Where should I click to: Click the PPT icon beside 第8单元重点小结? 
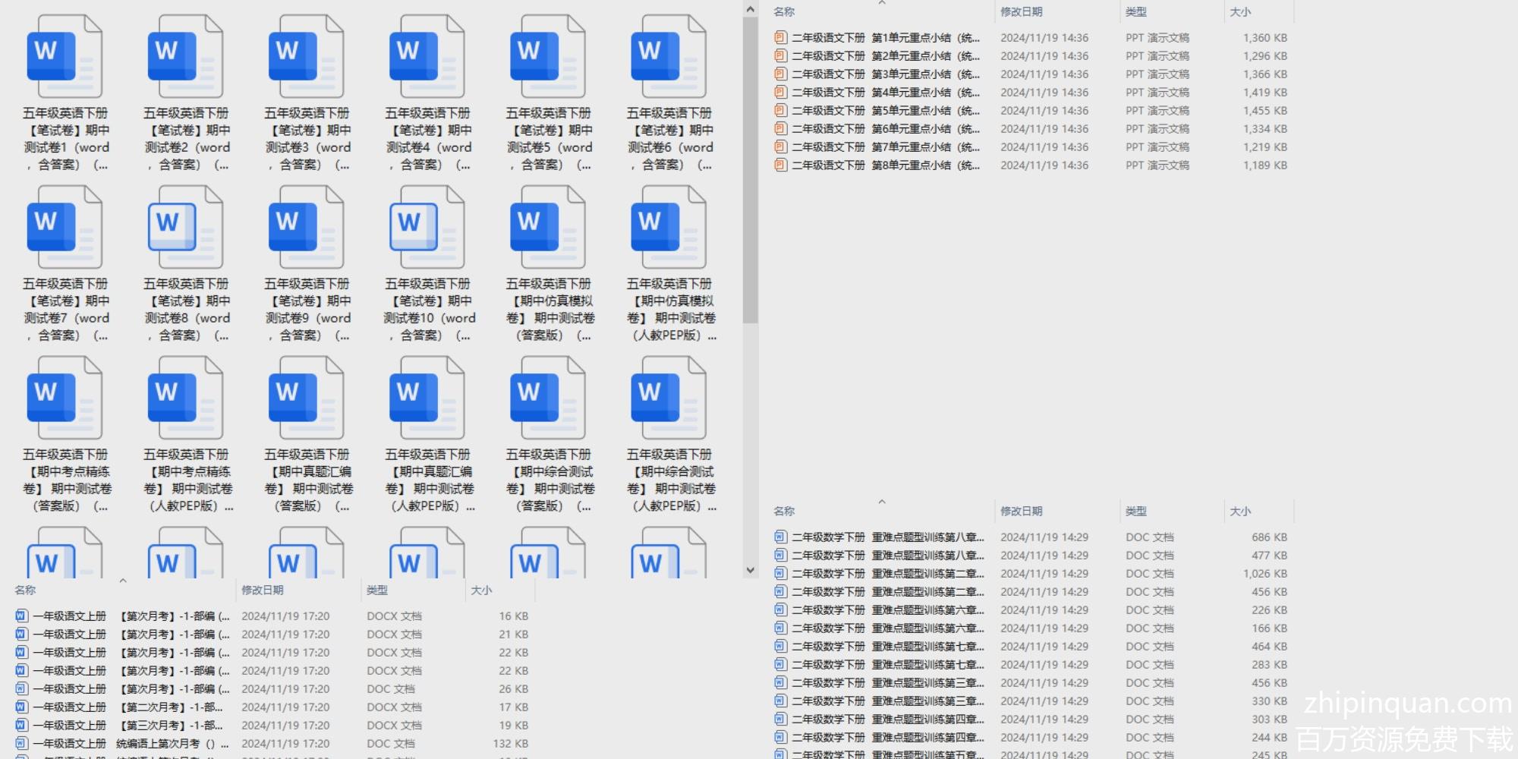tap(780, 165)
